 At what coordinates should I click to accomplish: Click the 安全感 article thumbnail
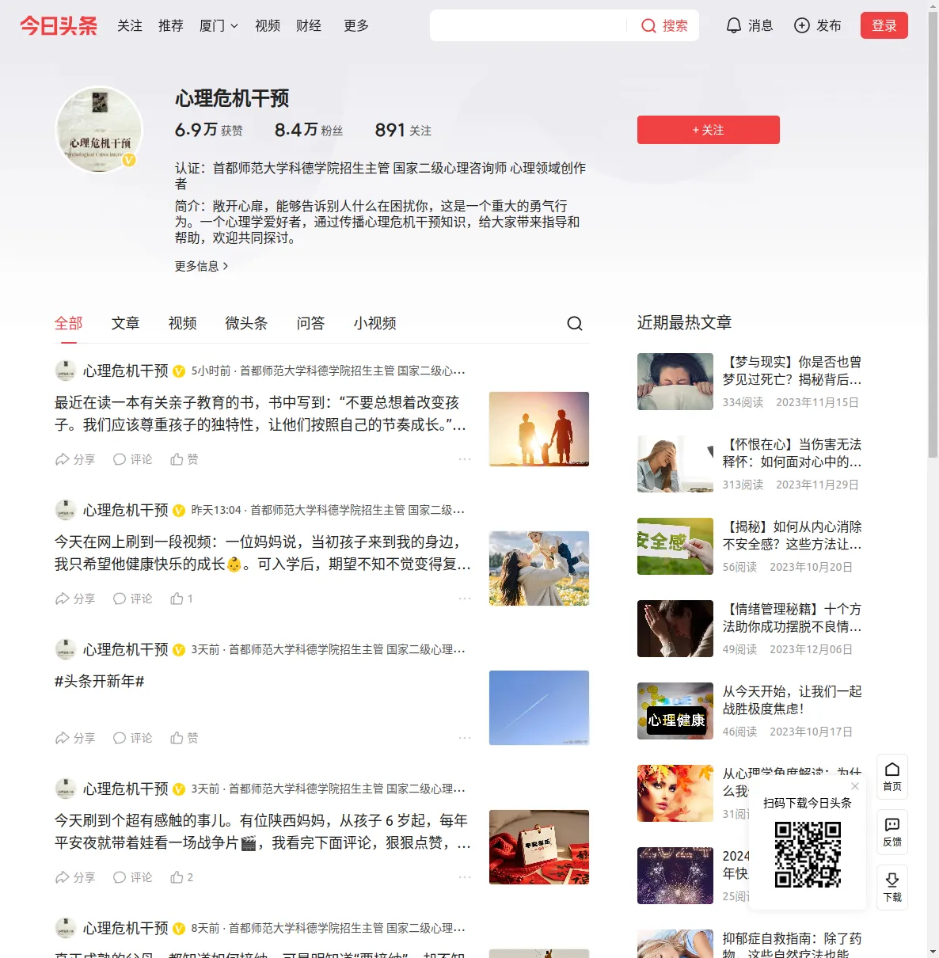point(675,546)
